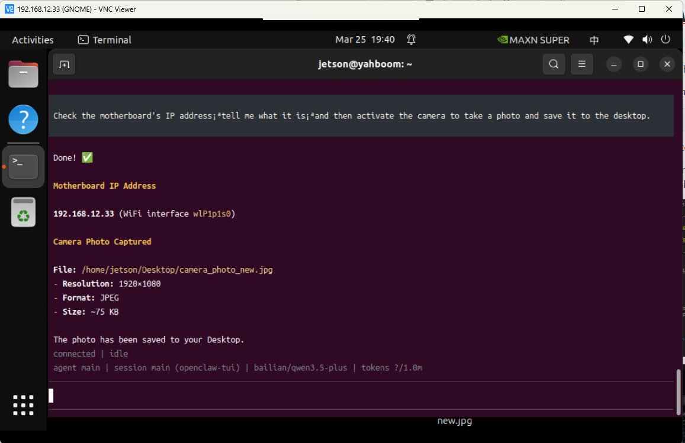Click the 'connected | idle' status line
The width and height of the screenshot is (685, 443).
point(91,354)
